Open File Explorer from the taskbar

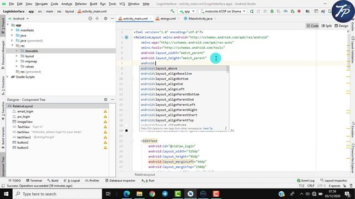click(x=139, y=194)
